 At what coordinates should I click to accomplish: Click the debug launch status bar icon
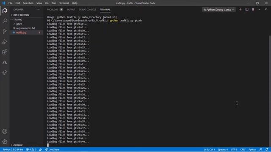(41, 149)
